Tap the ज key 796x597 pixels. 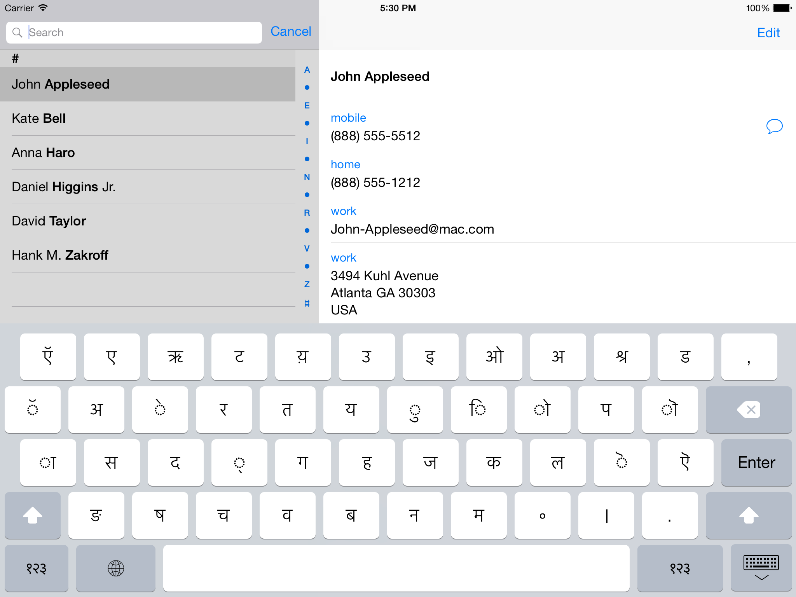[x=431, y=463]
